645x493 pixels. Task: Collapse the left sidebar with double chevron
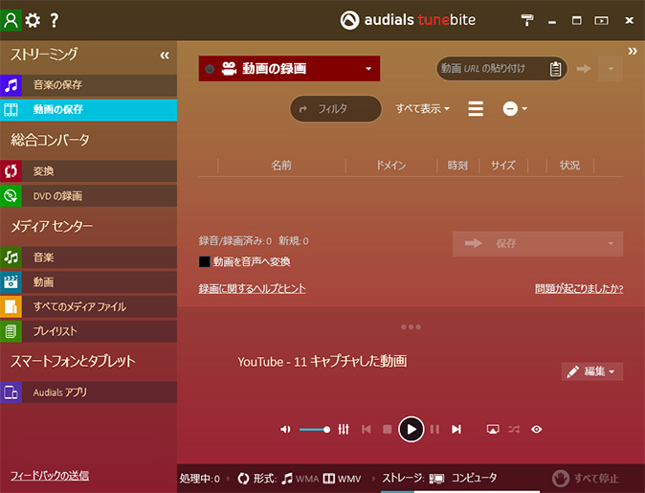[x=165, y=56]
